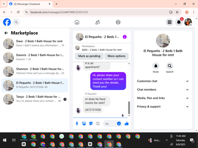The height and width of the screenshot is (148, 198).
Task: Open Windows Start menu
Action: (5, 140)
